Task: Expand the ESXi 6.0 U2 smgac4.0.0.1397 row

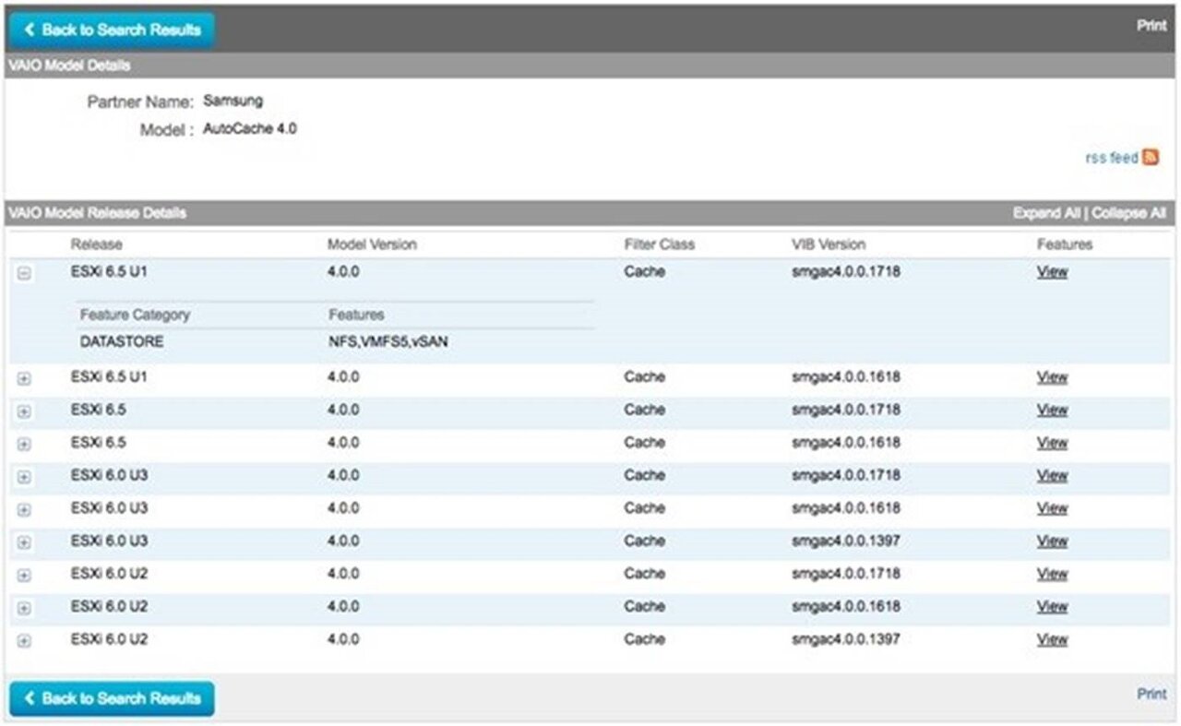Action: pyautogui.click(x=24, y=640)
